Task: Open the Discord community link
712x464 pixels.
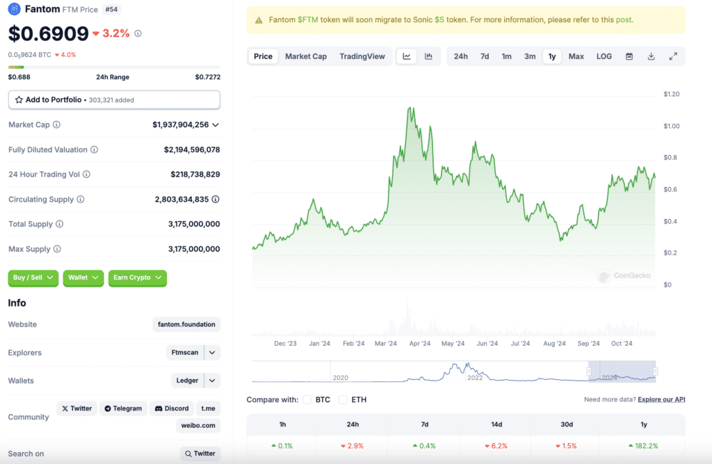Action: tap(172, 408)
